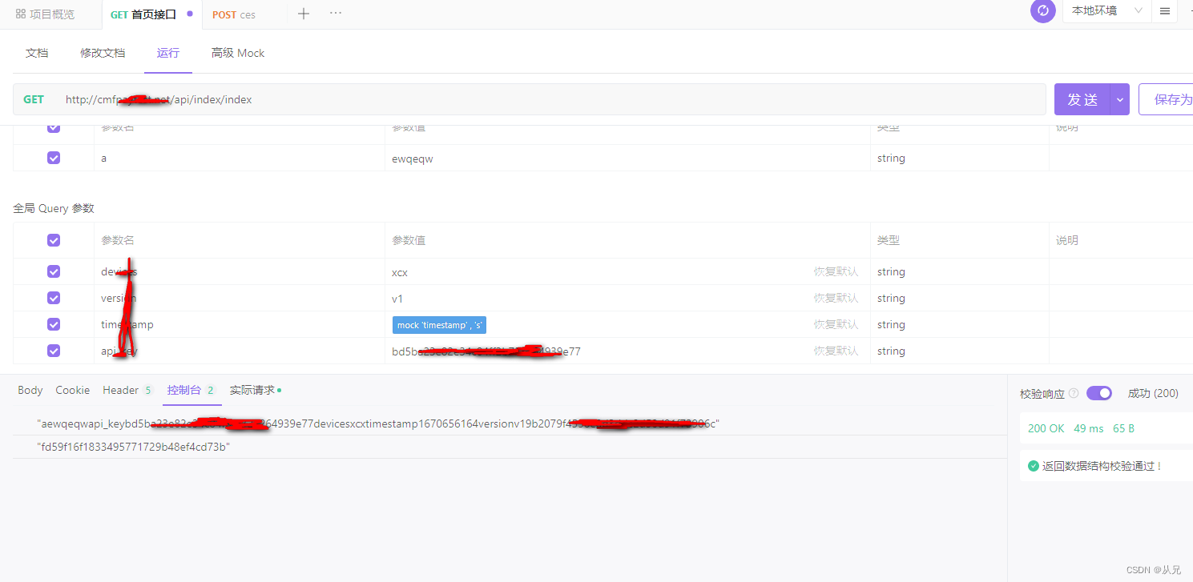Open the 文档 sub-tab
This screenshot has height=582, width=1193.
[x=37, y=53]
